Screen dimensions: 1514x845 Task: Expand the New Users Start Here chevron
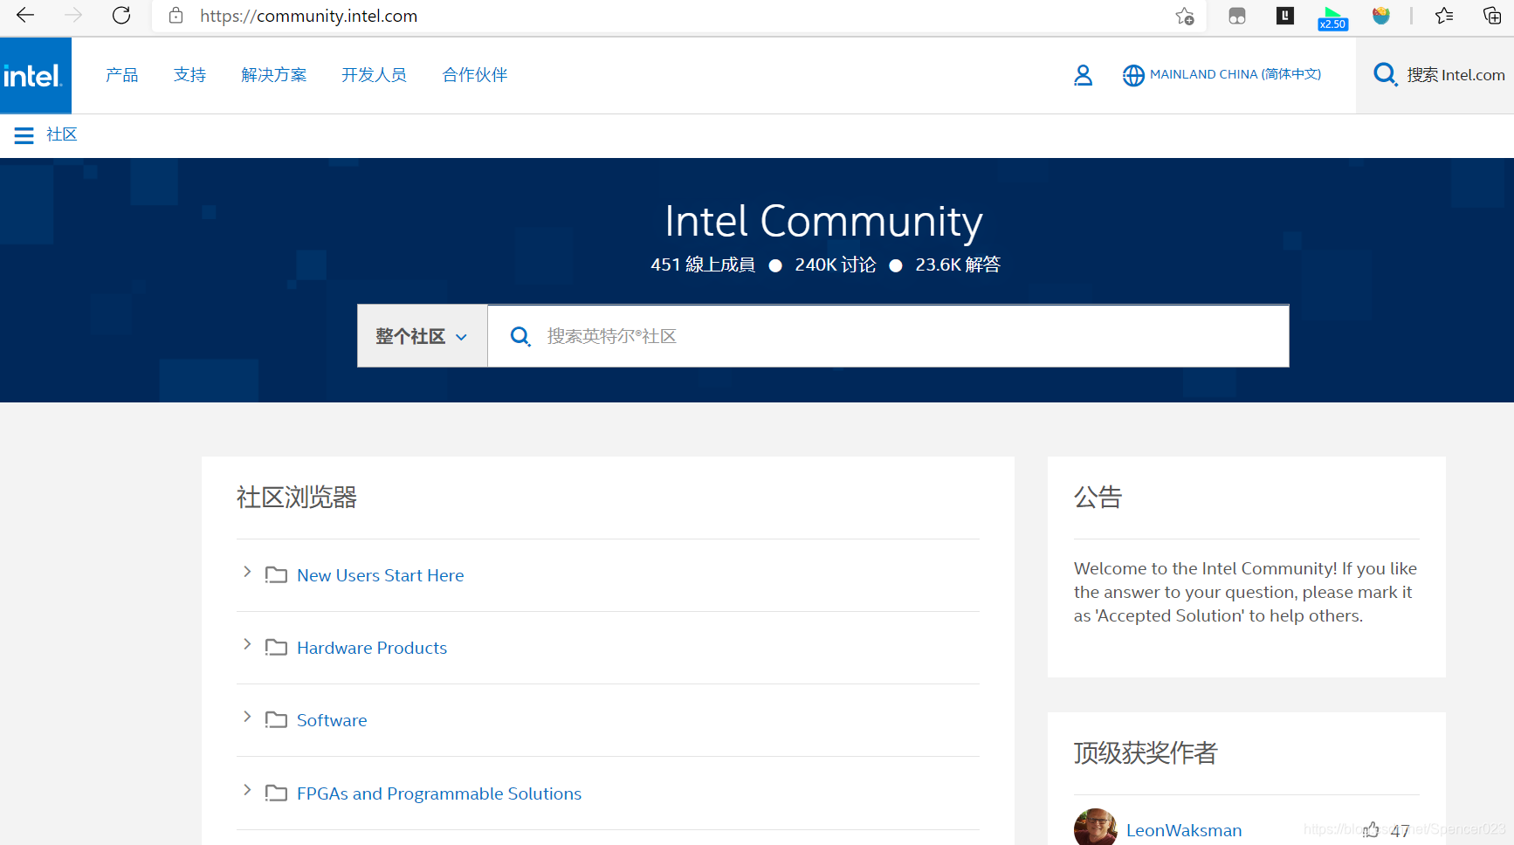[247, 572]
